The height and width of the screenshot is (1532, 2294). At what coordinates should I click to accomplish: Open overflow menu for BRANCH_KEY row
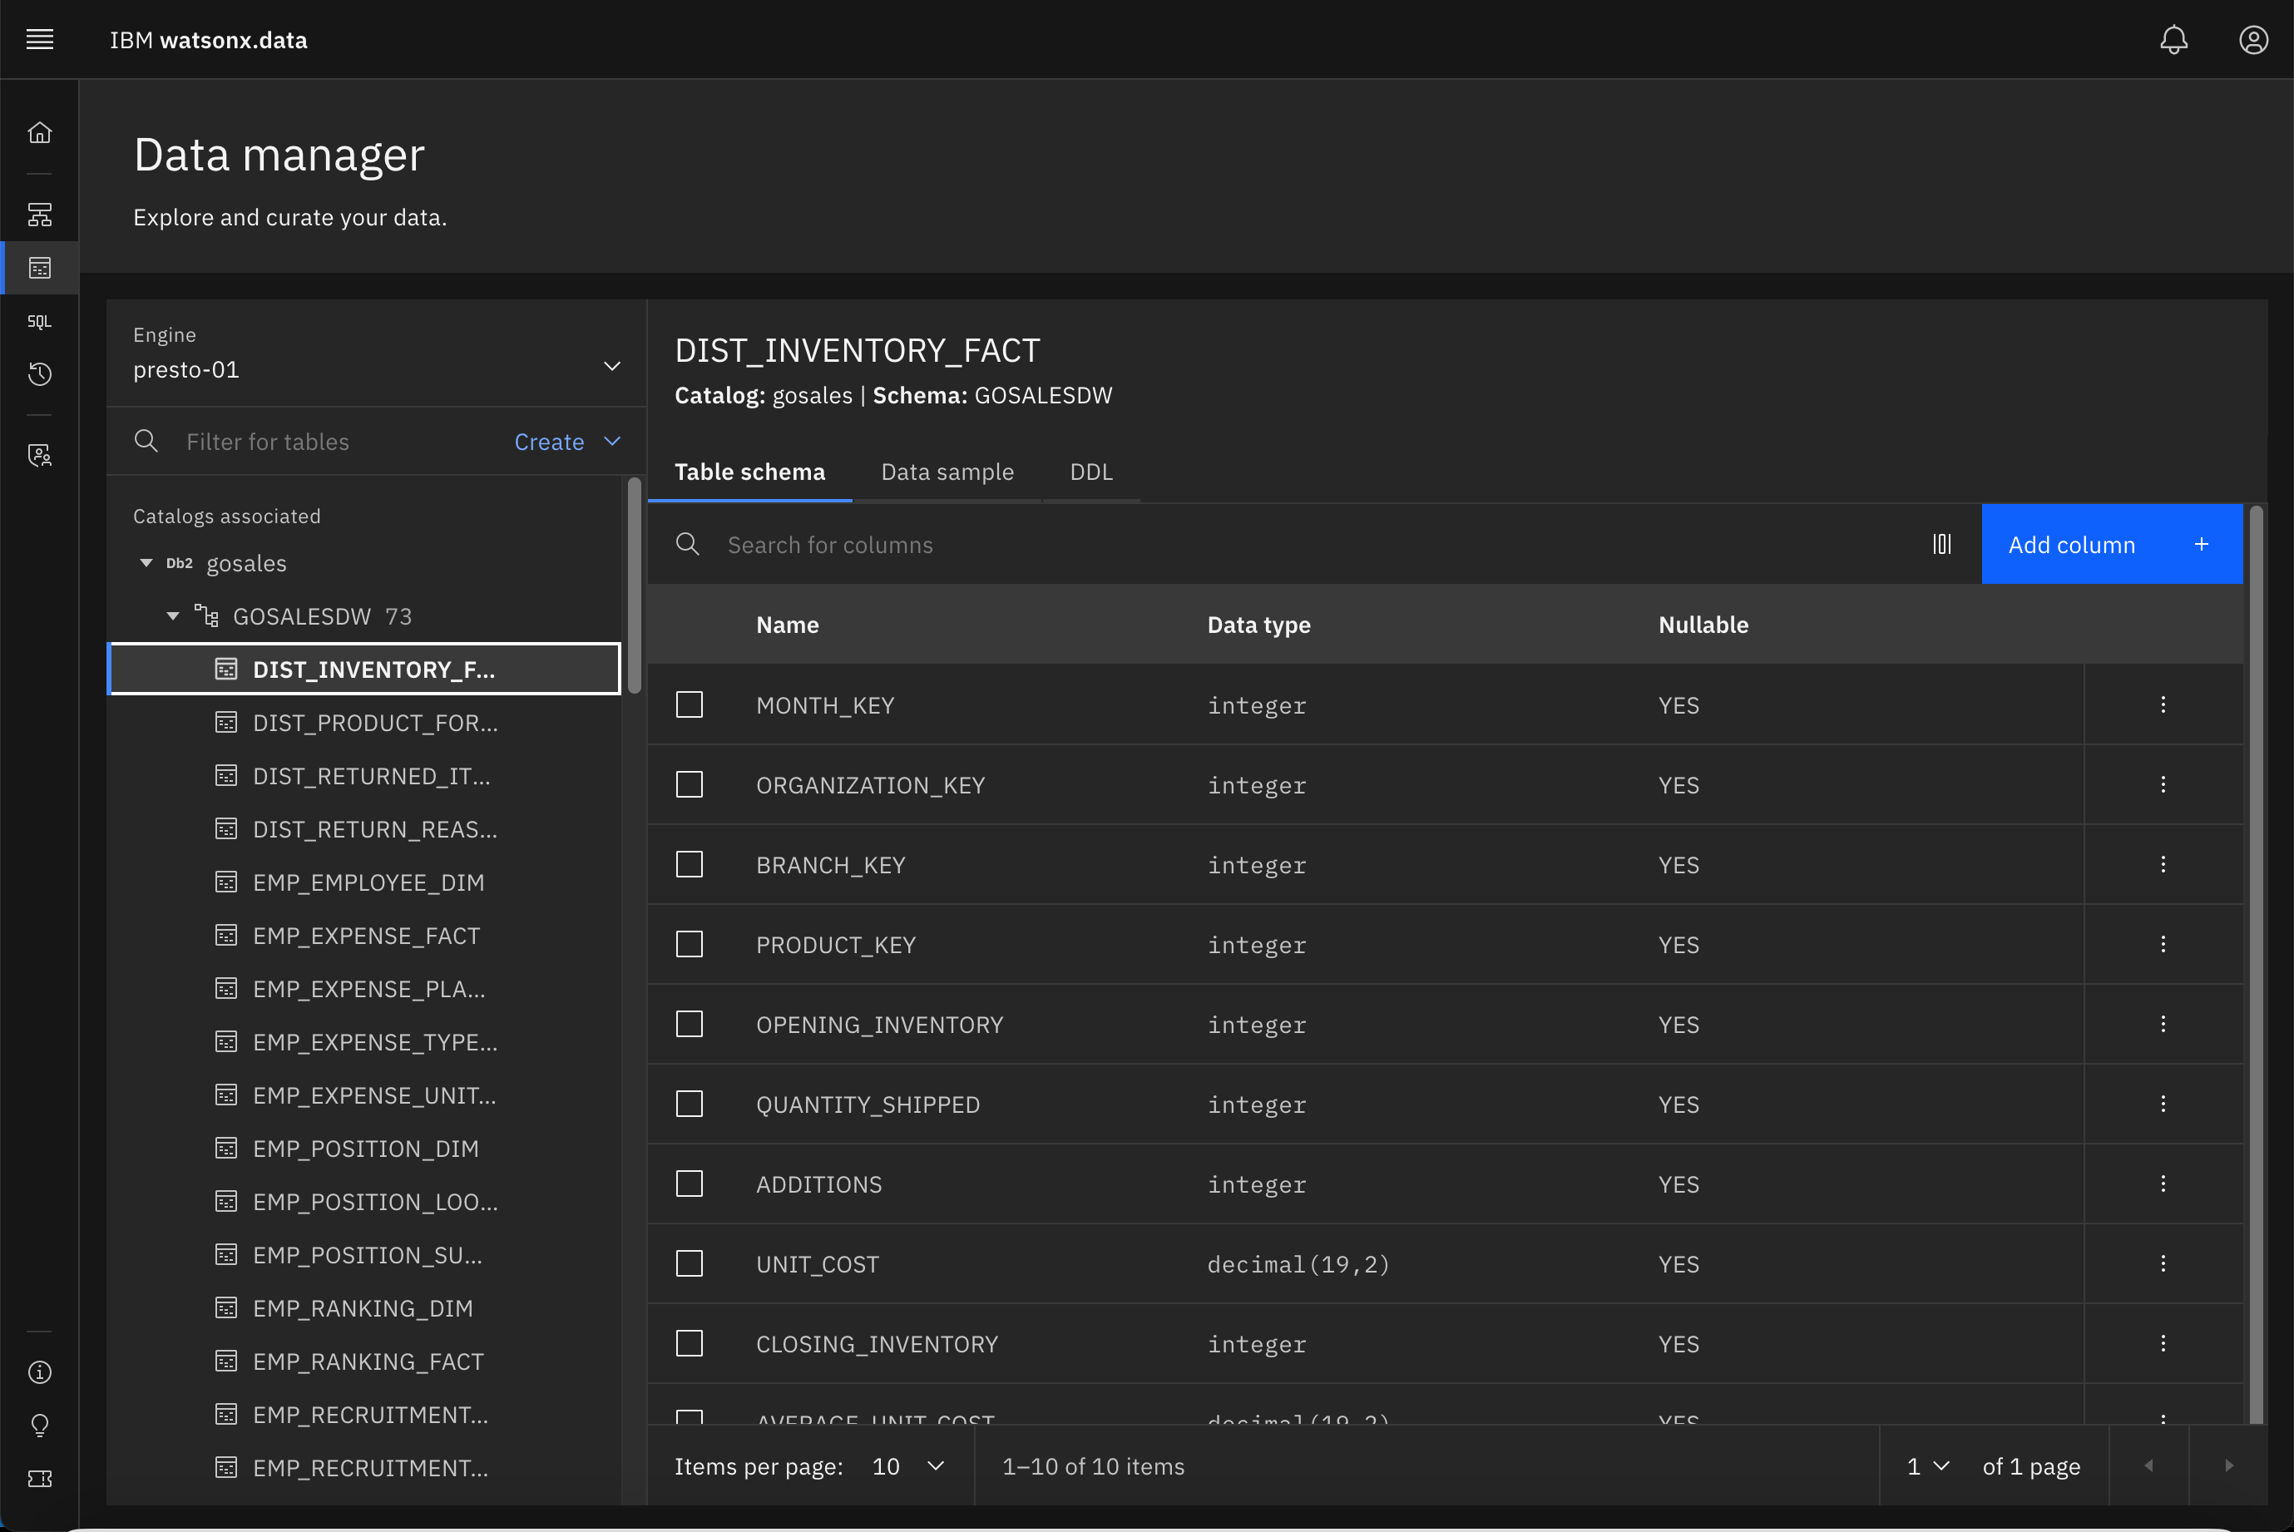(x=2163, y=865)
